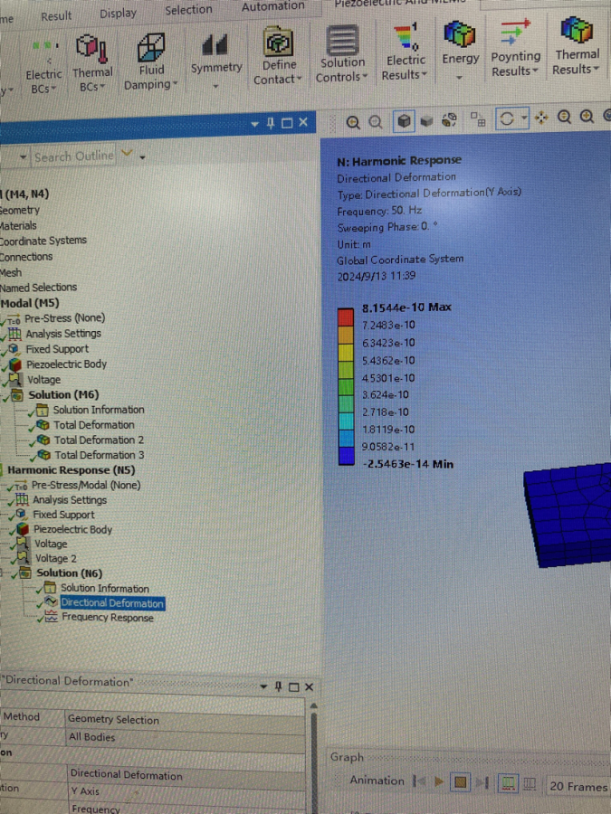Select Total Deformation 3 result

(x=100, y=455)
